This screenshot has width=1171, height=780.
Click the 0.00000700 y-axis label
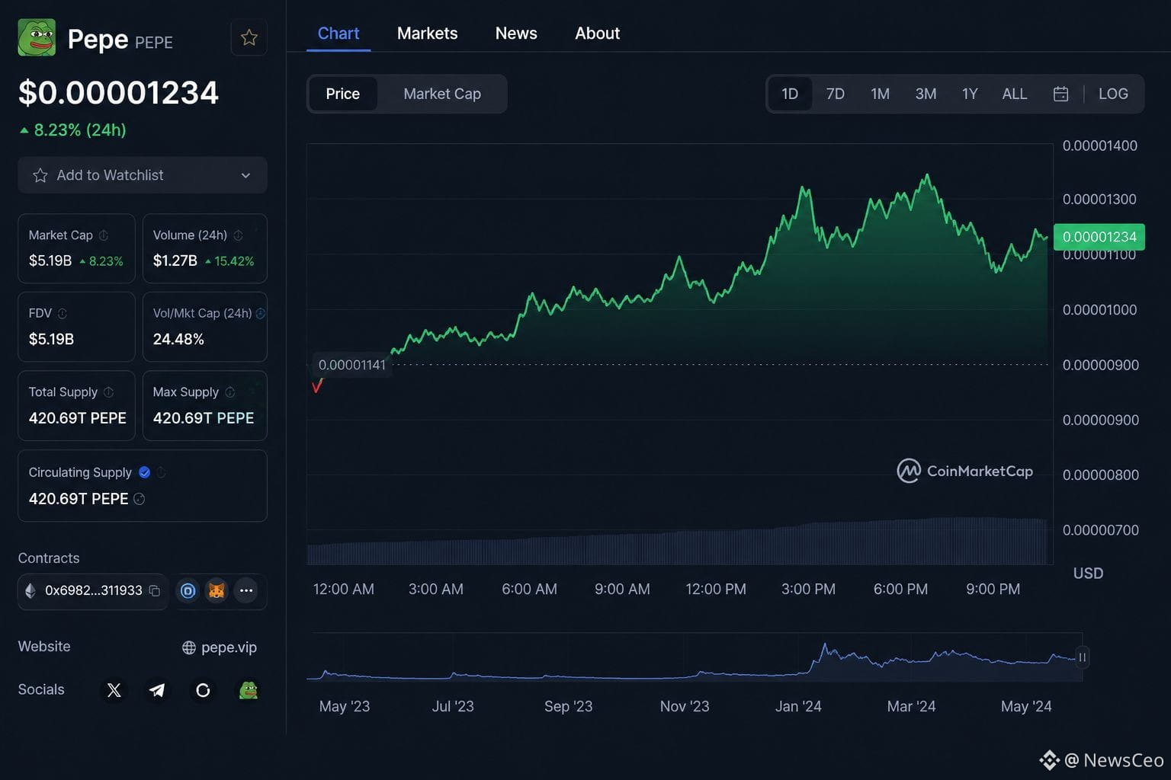[x=1101, y=530]
